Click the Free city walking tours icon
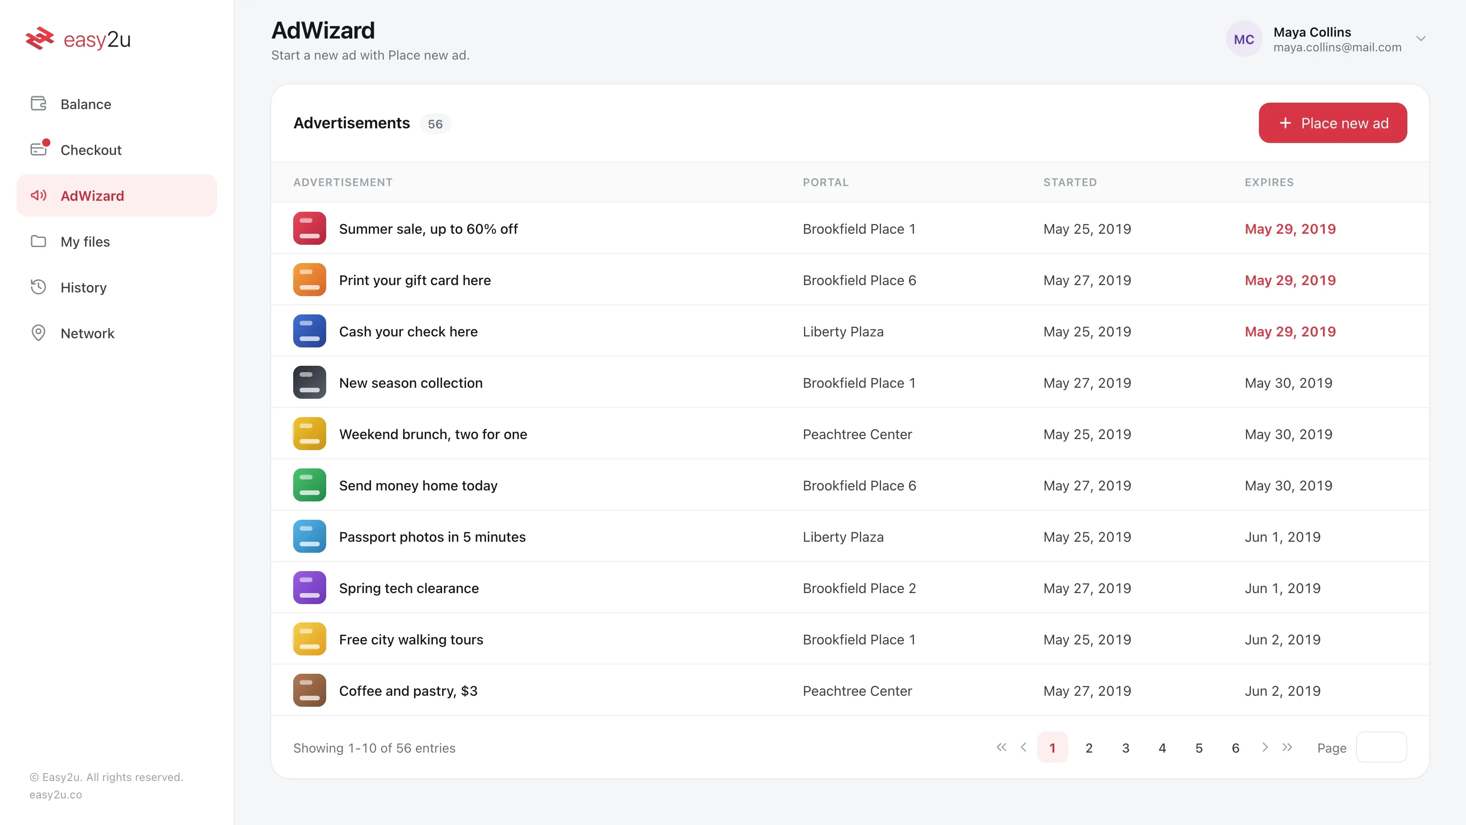 click(x=310, y=639)
